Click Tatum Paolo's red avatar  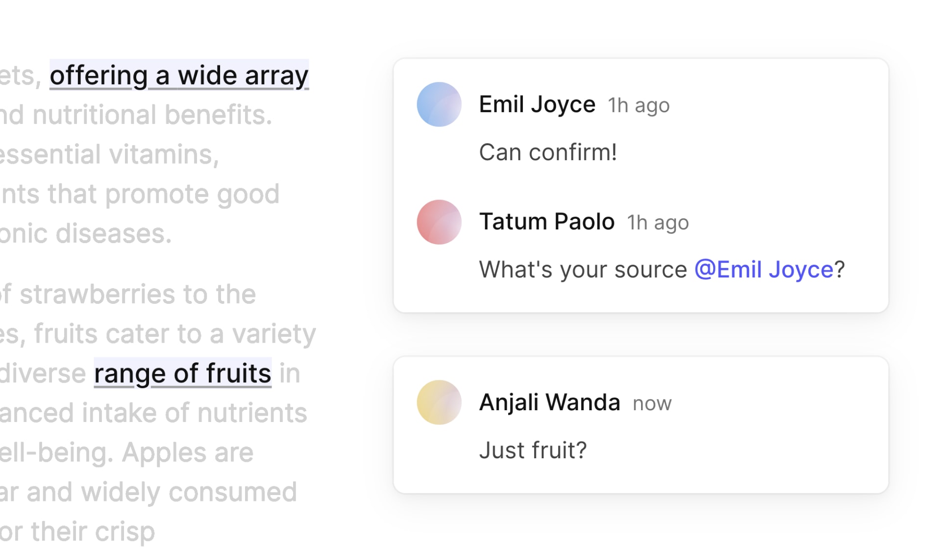439,222
